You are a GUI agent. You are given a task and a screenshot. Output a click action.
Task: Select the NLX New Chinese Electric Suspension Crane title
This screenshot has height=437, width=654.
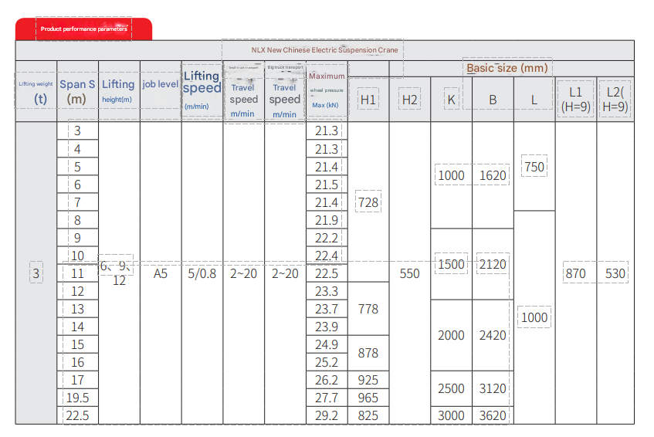click(x=324, y=50)
